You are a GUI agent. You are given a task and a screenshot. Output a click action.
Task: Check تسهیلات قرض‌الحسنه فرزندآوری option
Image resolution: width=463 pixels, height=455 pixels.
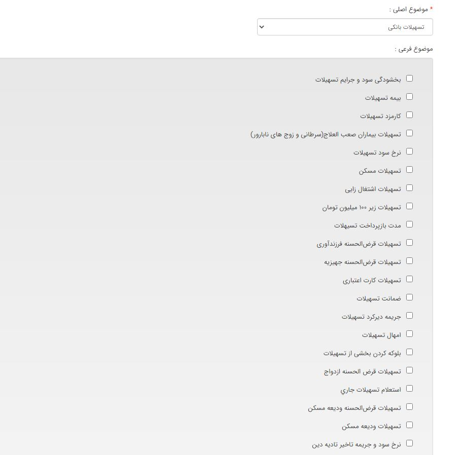click(x=410, y=243)
